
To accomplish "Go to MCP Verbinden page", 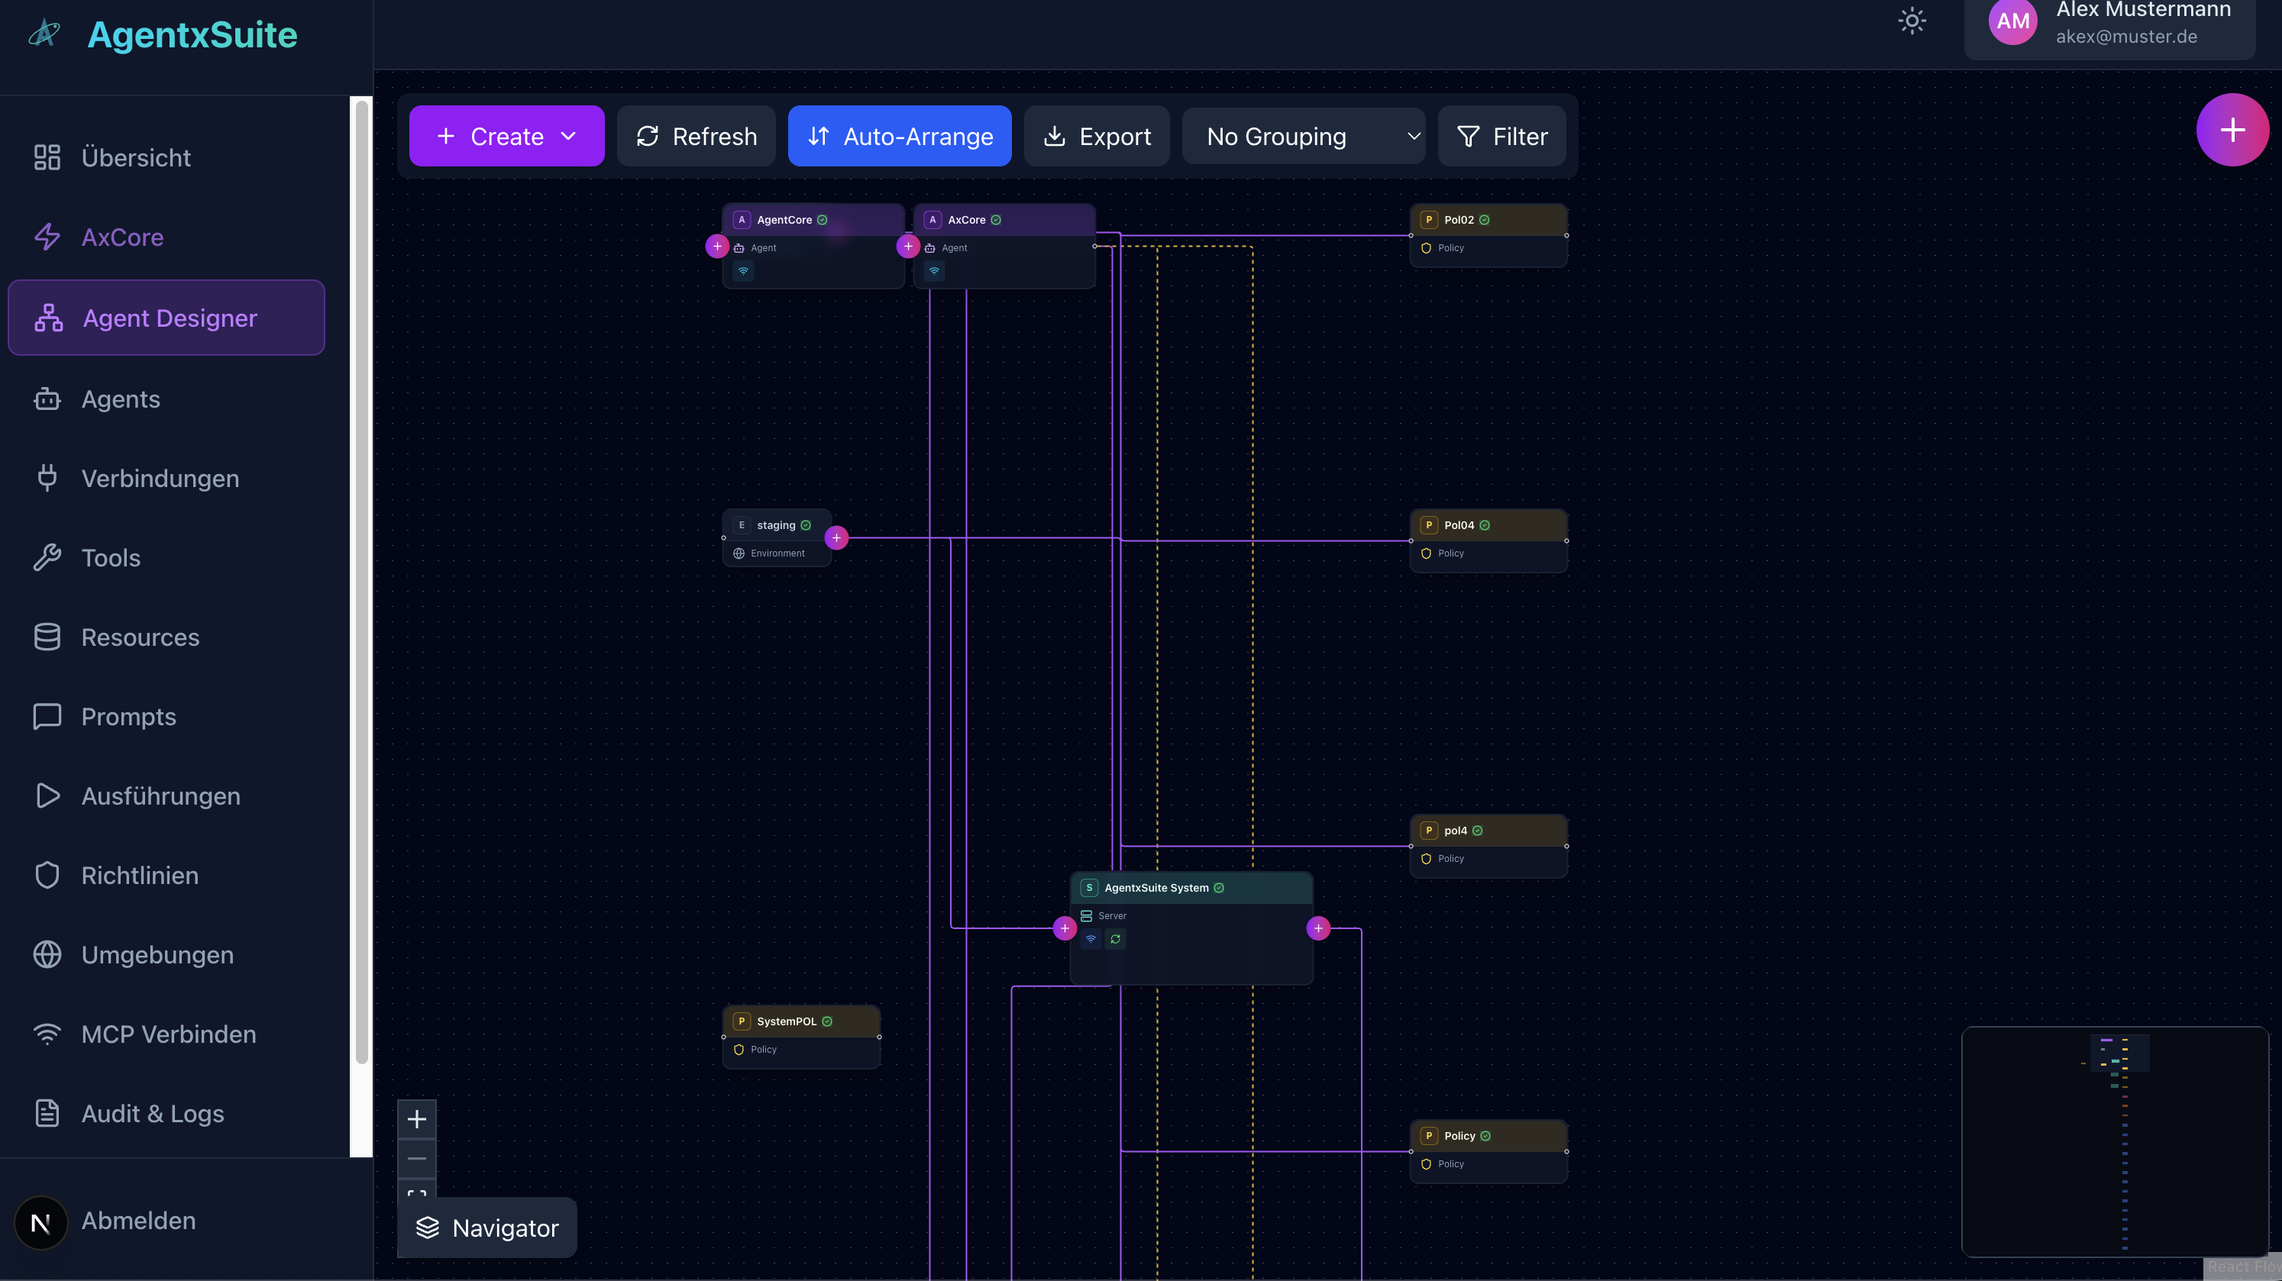I will [x=168, y=1034].
